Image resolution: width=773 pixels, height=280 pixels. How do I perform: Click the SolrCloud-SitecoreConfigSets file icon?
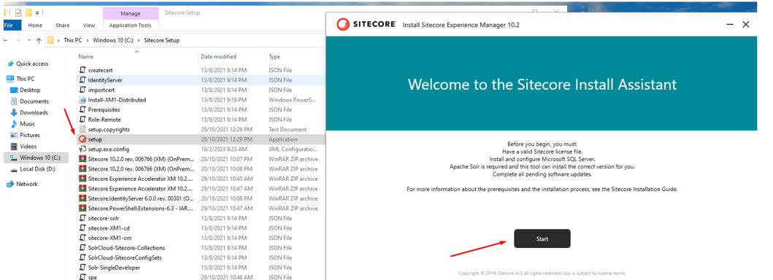(82, 257)
